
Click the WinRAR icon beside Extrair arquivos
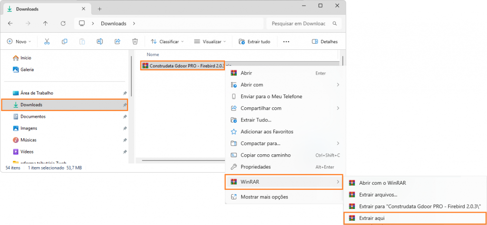[x=352, y=195]
